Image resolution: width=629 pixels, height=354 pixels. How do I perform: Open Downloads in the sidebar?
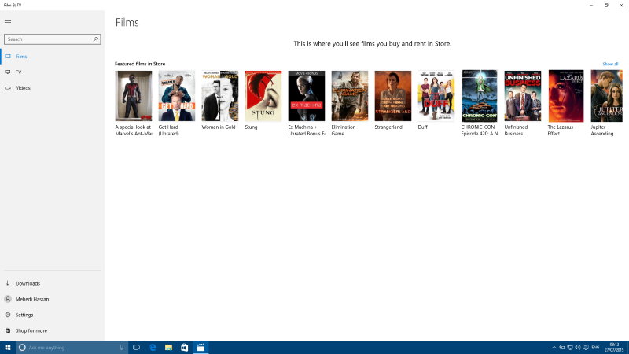[x=52, y=283]
